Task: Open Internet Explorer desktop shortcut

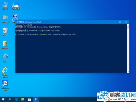Action: 5,72
